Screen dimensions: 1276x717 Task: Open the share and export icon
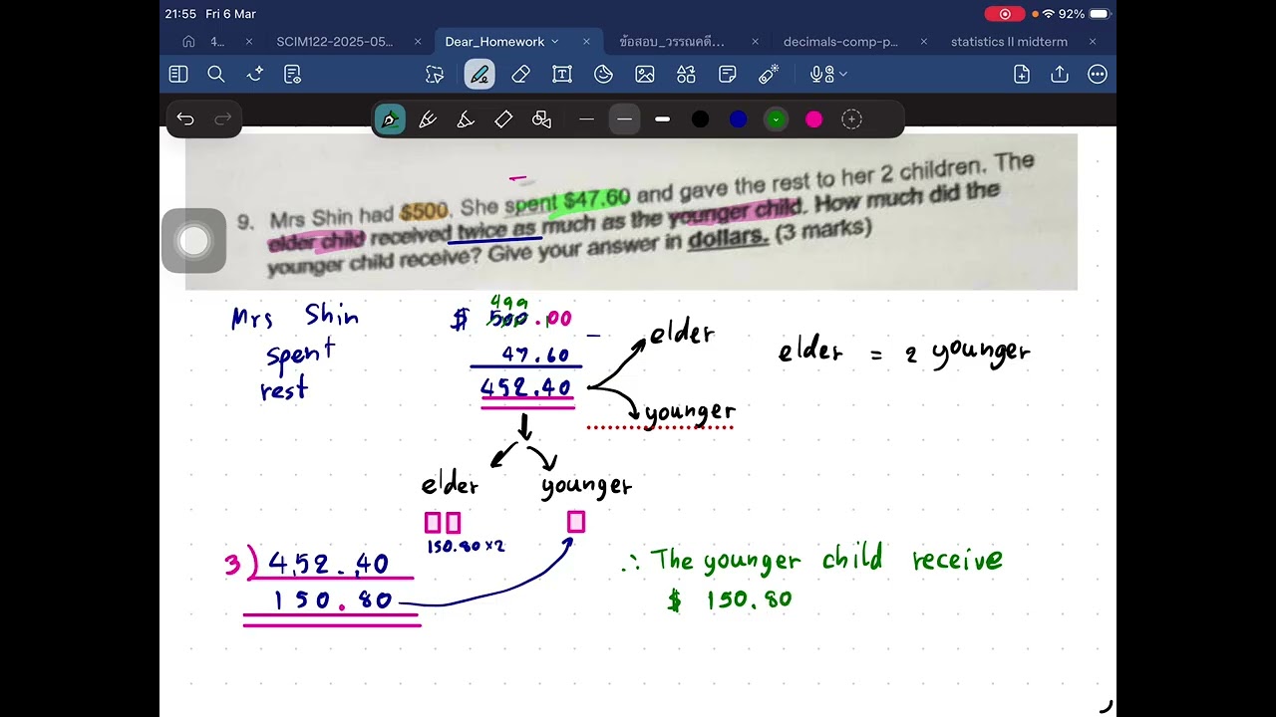(1060, 74)
